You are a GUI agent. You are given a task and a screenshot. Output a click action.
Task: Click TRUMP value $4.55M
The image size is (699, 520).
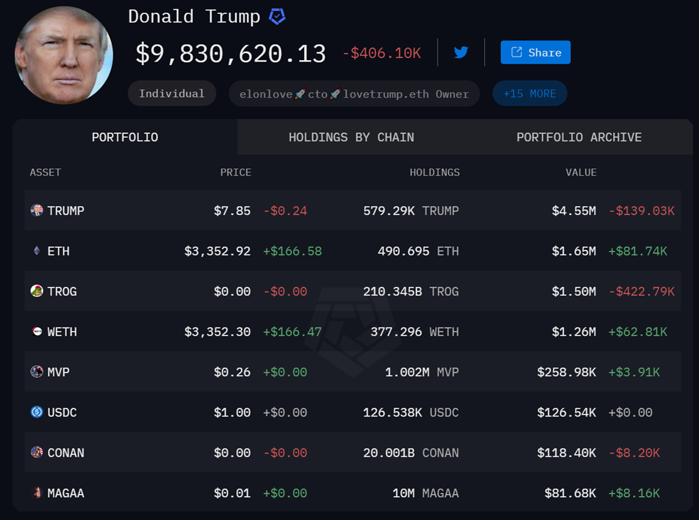[x=574, y=211]
